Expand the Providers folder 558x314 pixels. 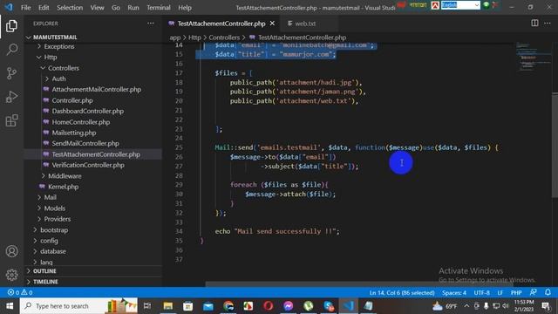[x=57, y=219]
